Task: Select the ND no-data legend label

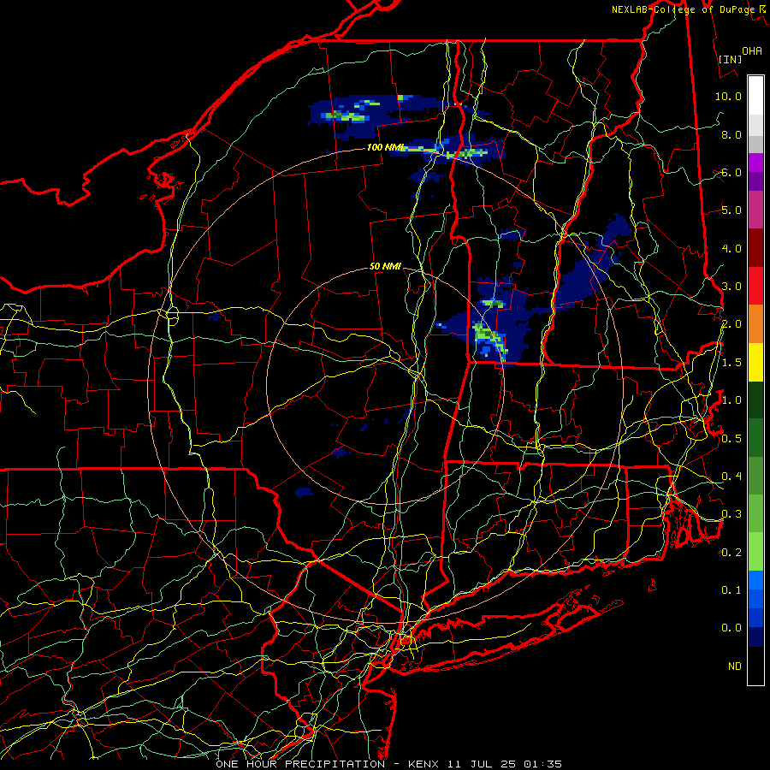Action: tap(735, 666)
